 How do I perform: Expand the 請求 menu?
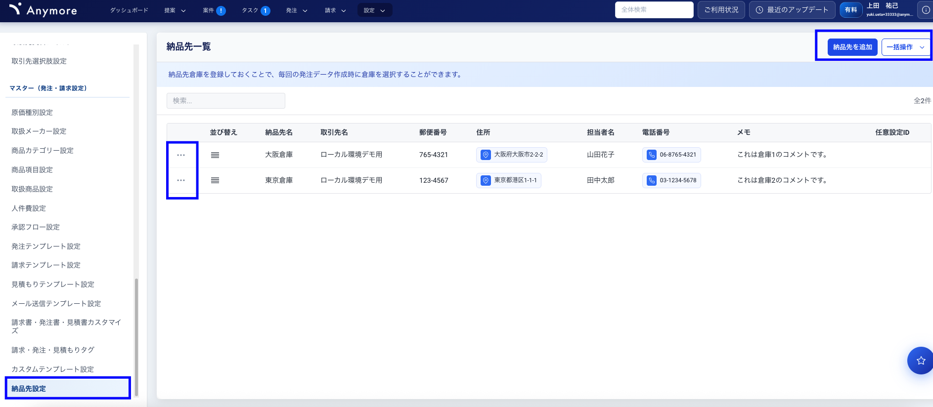[x=335, y=10]
